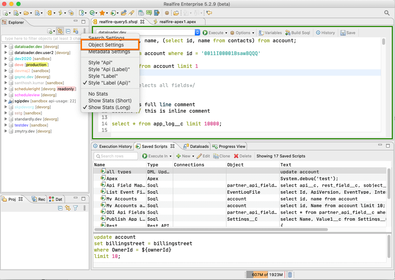Choose the checked Show Stats (Long) option
The width and height of the screenshot is (395, 280).
[x=110, y=107]
